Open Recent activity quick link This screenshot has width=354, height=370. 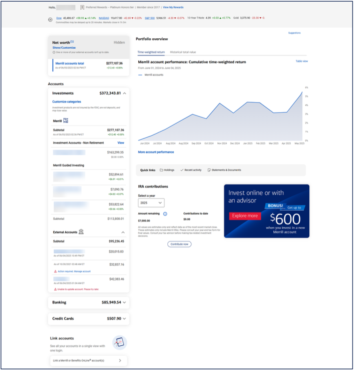[x=191, y=170]
